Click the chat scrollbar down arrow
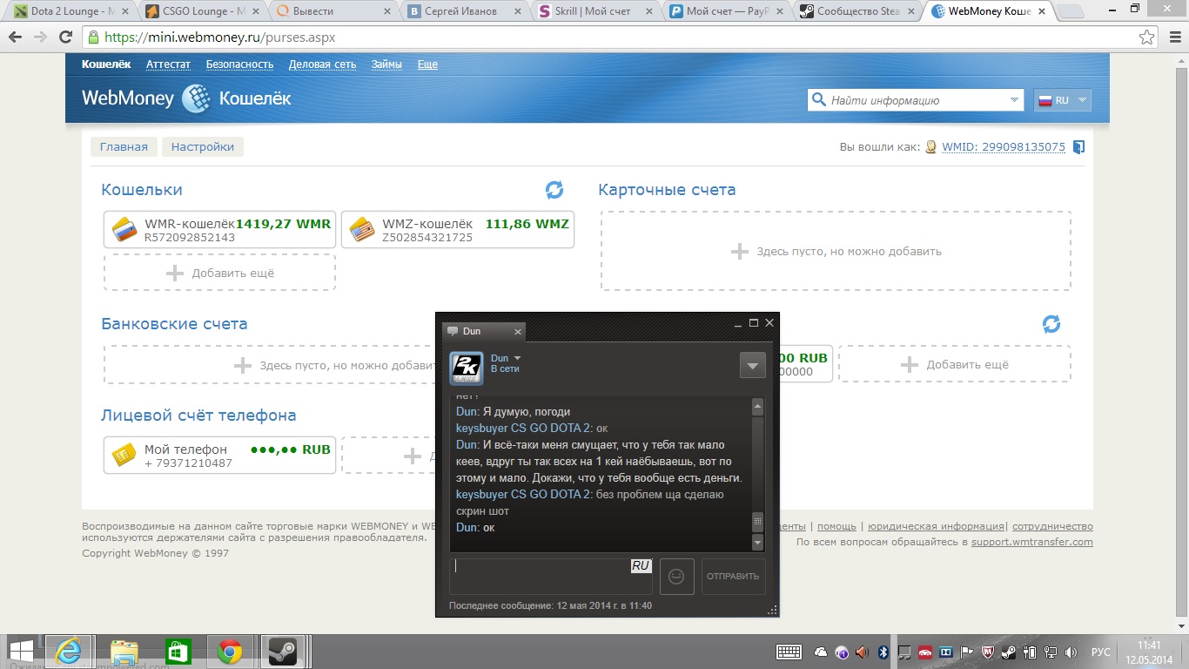Image resolution: width=1189 pixels, height=669 pixels. click(x=757, y=542)
